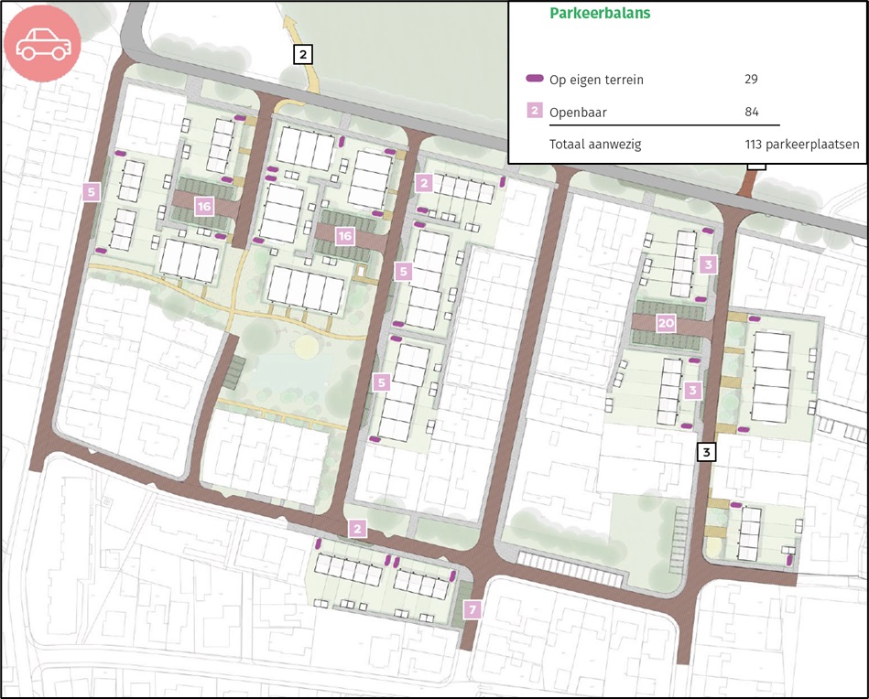Click the Parkeerbalans heading
This screenshot has width=869, height=699.
[600, 14]
